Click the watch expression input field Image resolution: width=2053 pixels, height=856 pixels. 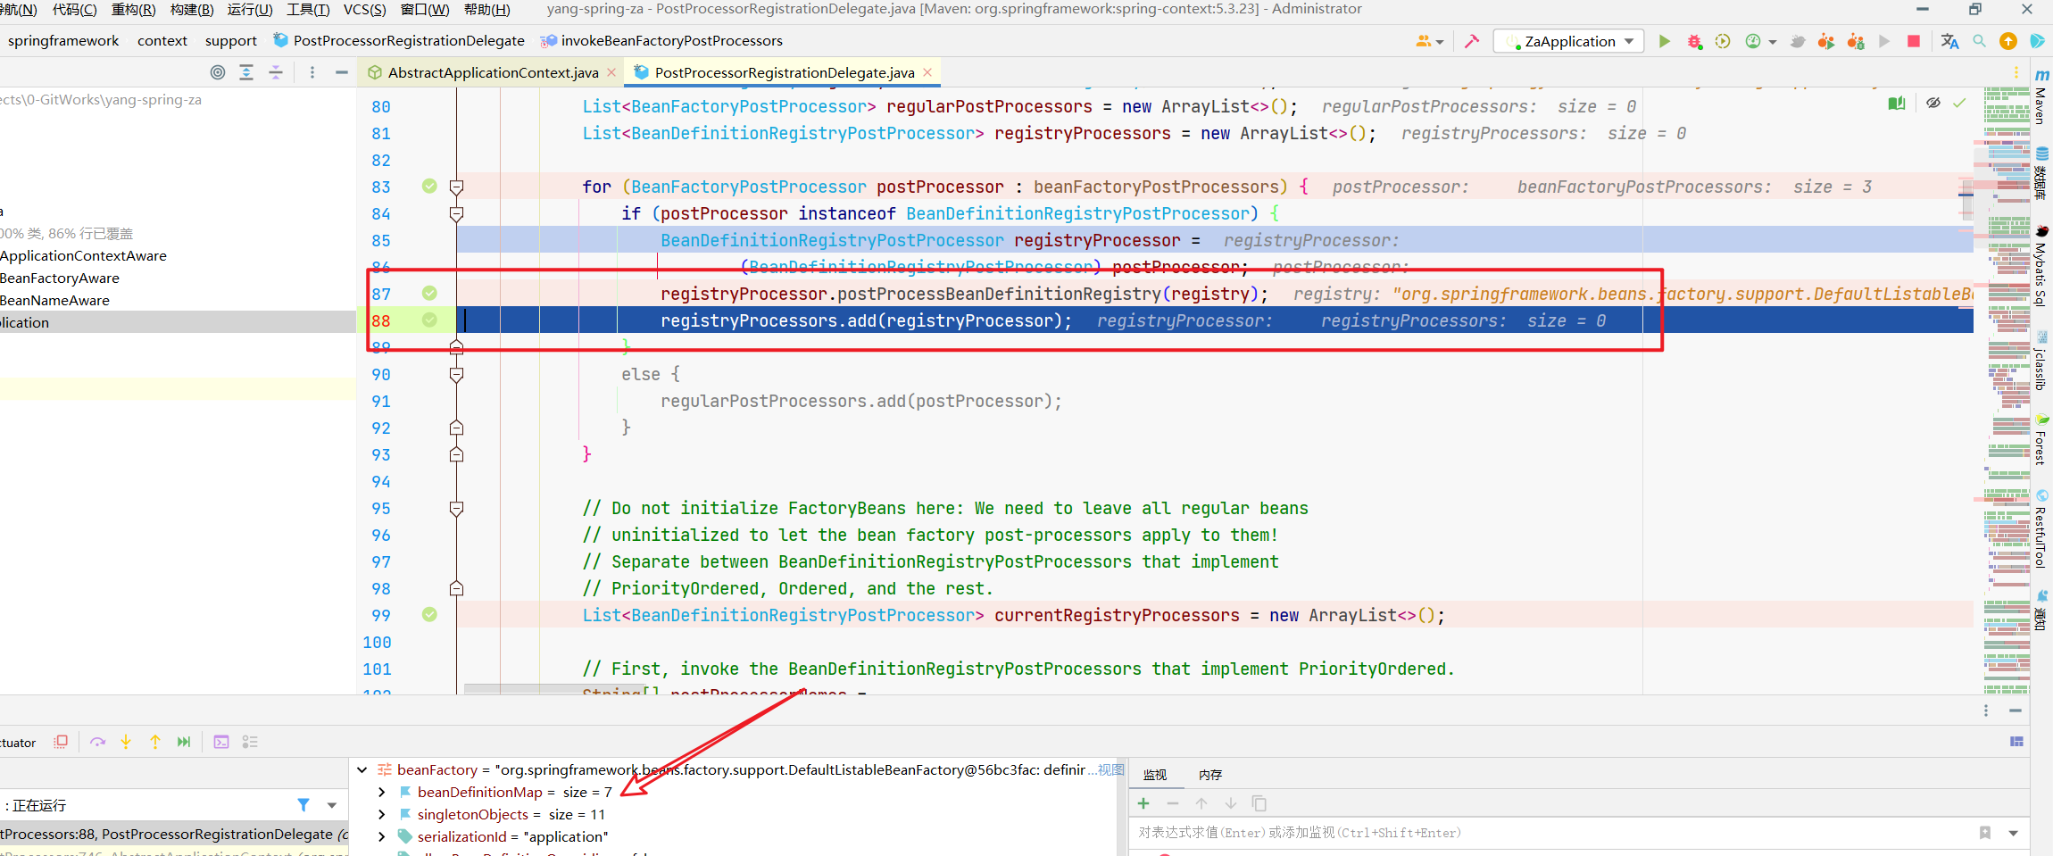pyautogui.click(x=1553, y=833)
